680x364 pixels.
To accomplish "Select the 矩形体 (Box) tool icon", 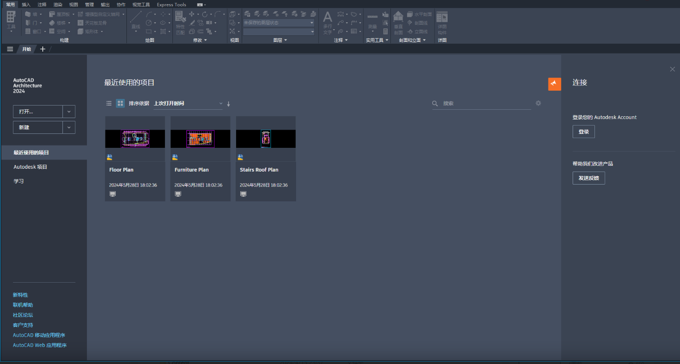I will coord(80,31).
